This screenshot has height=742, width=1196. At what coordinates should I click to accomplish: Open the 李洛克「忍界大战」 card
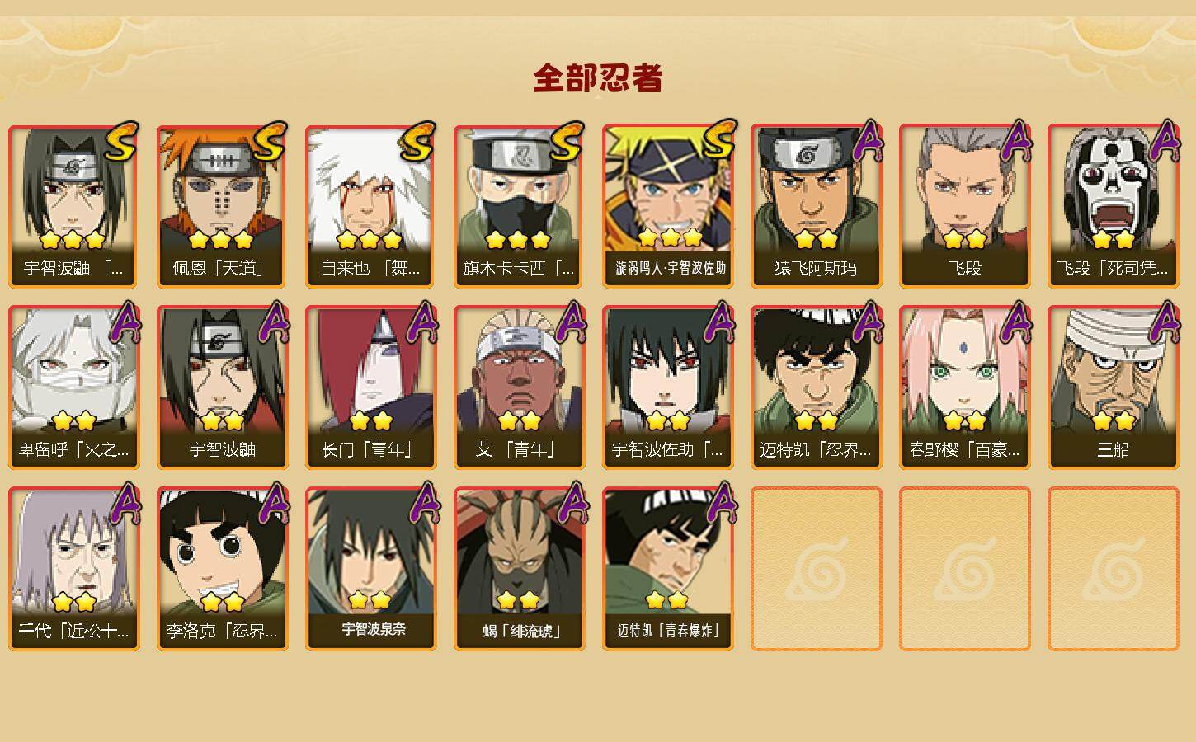pyautogui.click(x=222, y=569)
